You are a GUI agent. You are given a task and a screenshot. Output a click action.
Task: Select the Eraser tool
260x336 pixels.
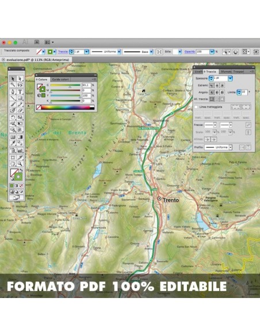[20, 110]
